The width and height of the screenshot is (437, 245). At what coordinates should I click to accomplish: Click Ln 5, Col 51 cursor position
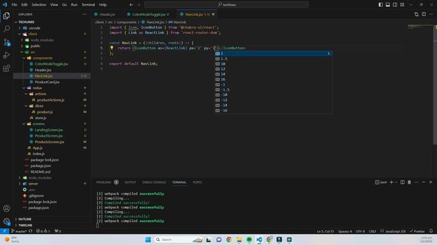coord(325,231)
